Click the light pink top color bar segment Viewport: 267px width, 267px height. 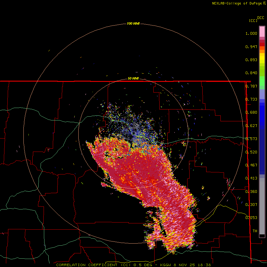262,31
